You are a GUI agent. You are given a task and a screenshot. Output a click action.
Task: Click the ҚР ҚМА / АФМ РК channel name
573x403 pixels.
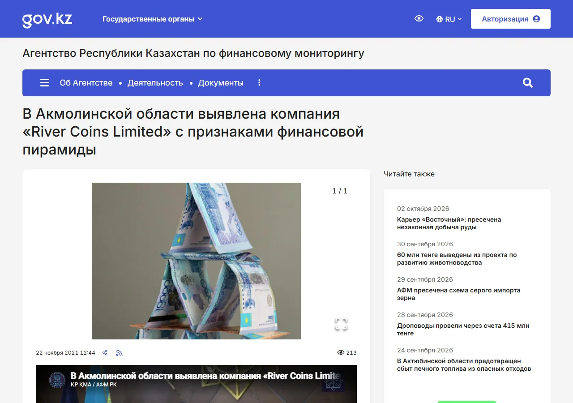[x=94, y=385]
